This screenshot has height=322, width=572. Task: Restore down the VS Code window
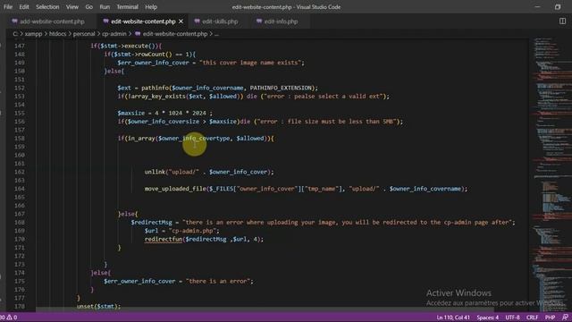tap(558, 6)
